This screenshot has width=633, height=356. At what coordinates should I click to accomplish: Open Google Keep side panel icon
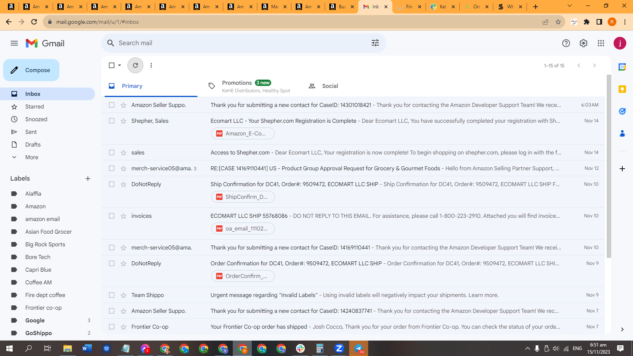[x=622, y=89]
